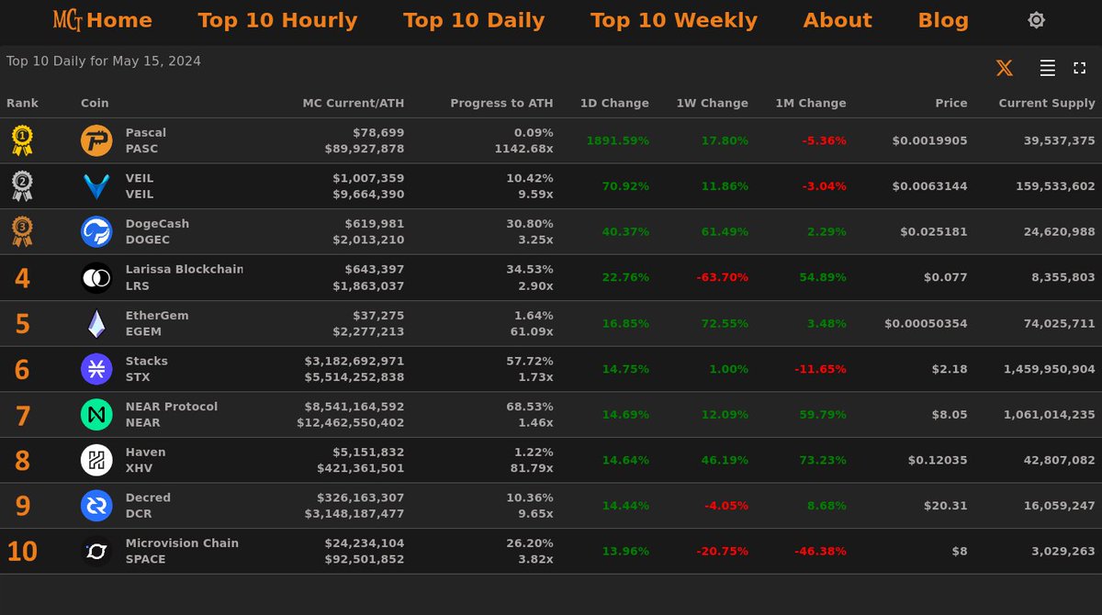Click the Larissa Blockchain coin logo

96,277
